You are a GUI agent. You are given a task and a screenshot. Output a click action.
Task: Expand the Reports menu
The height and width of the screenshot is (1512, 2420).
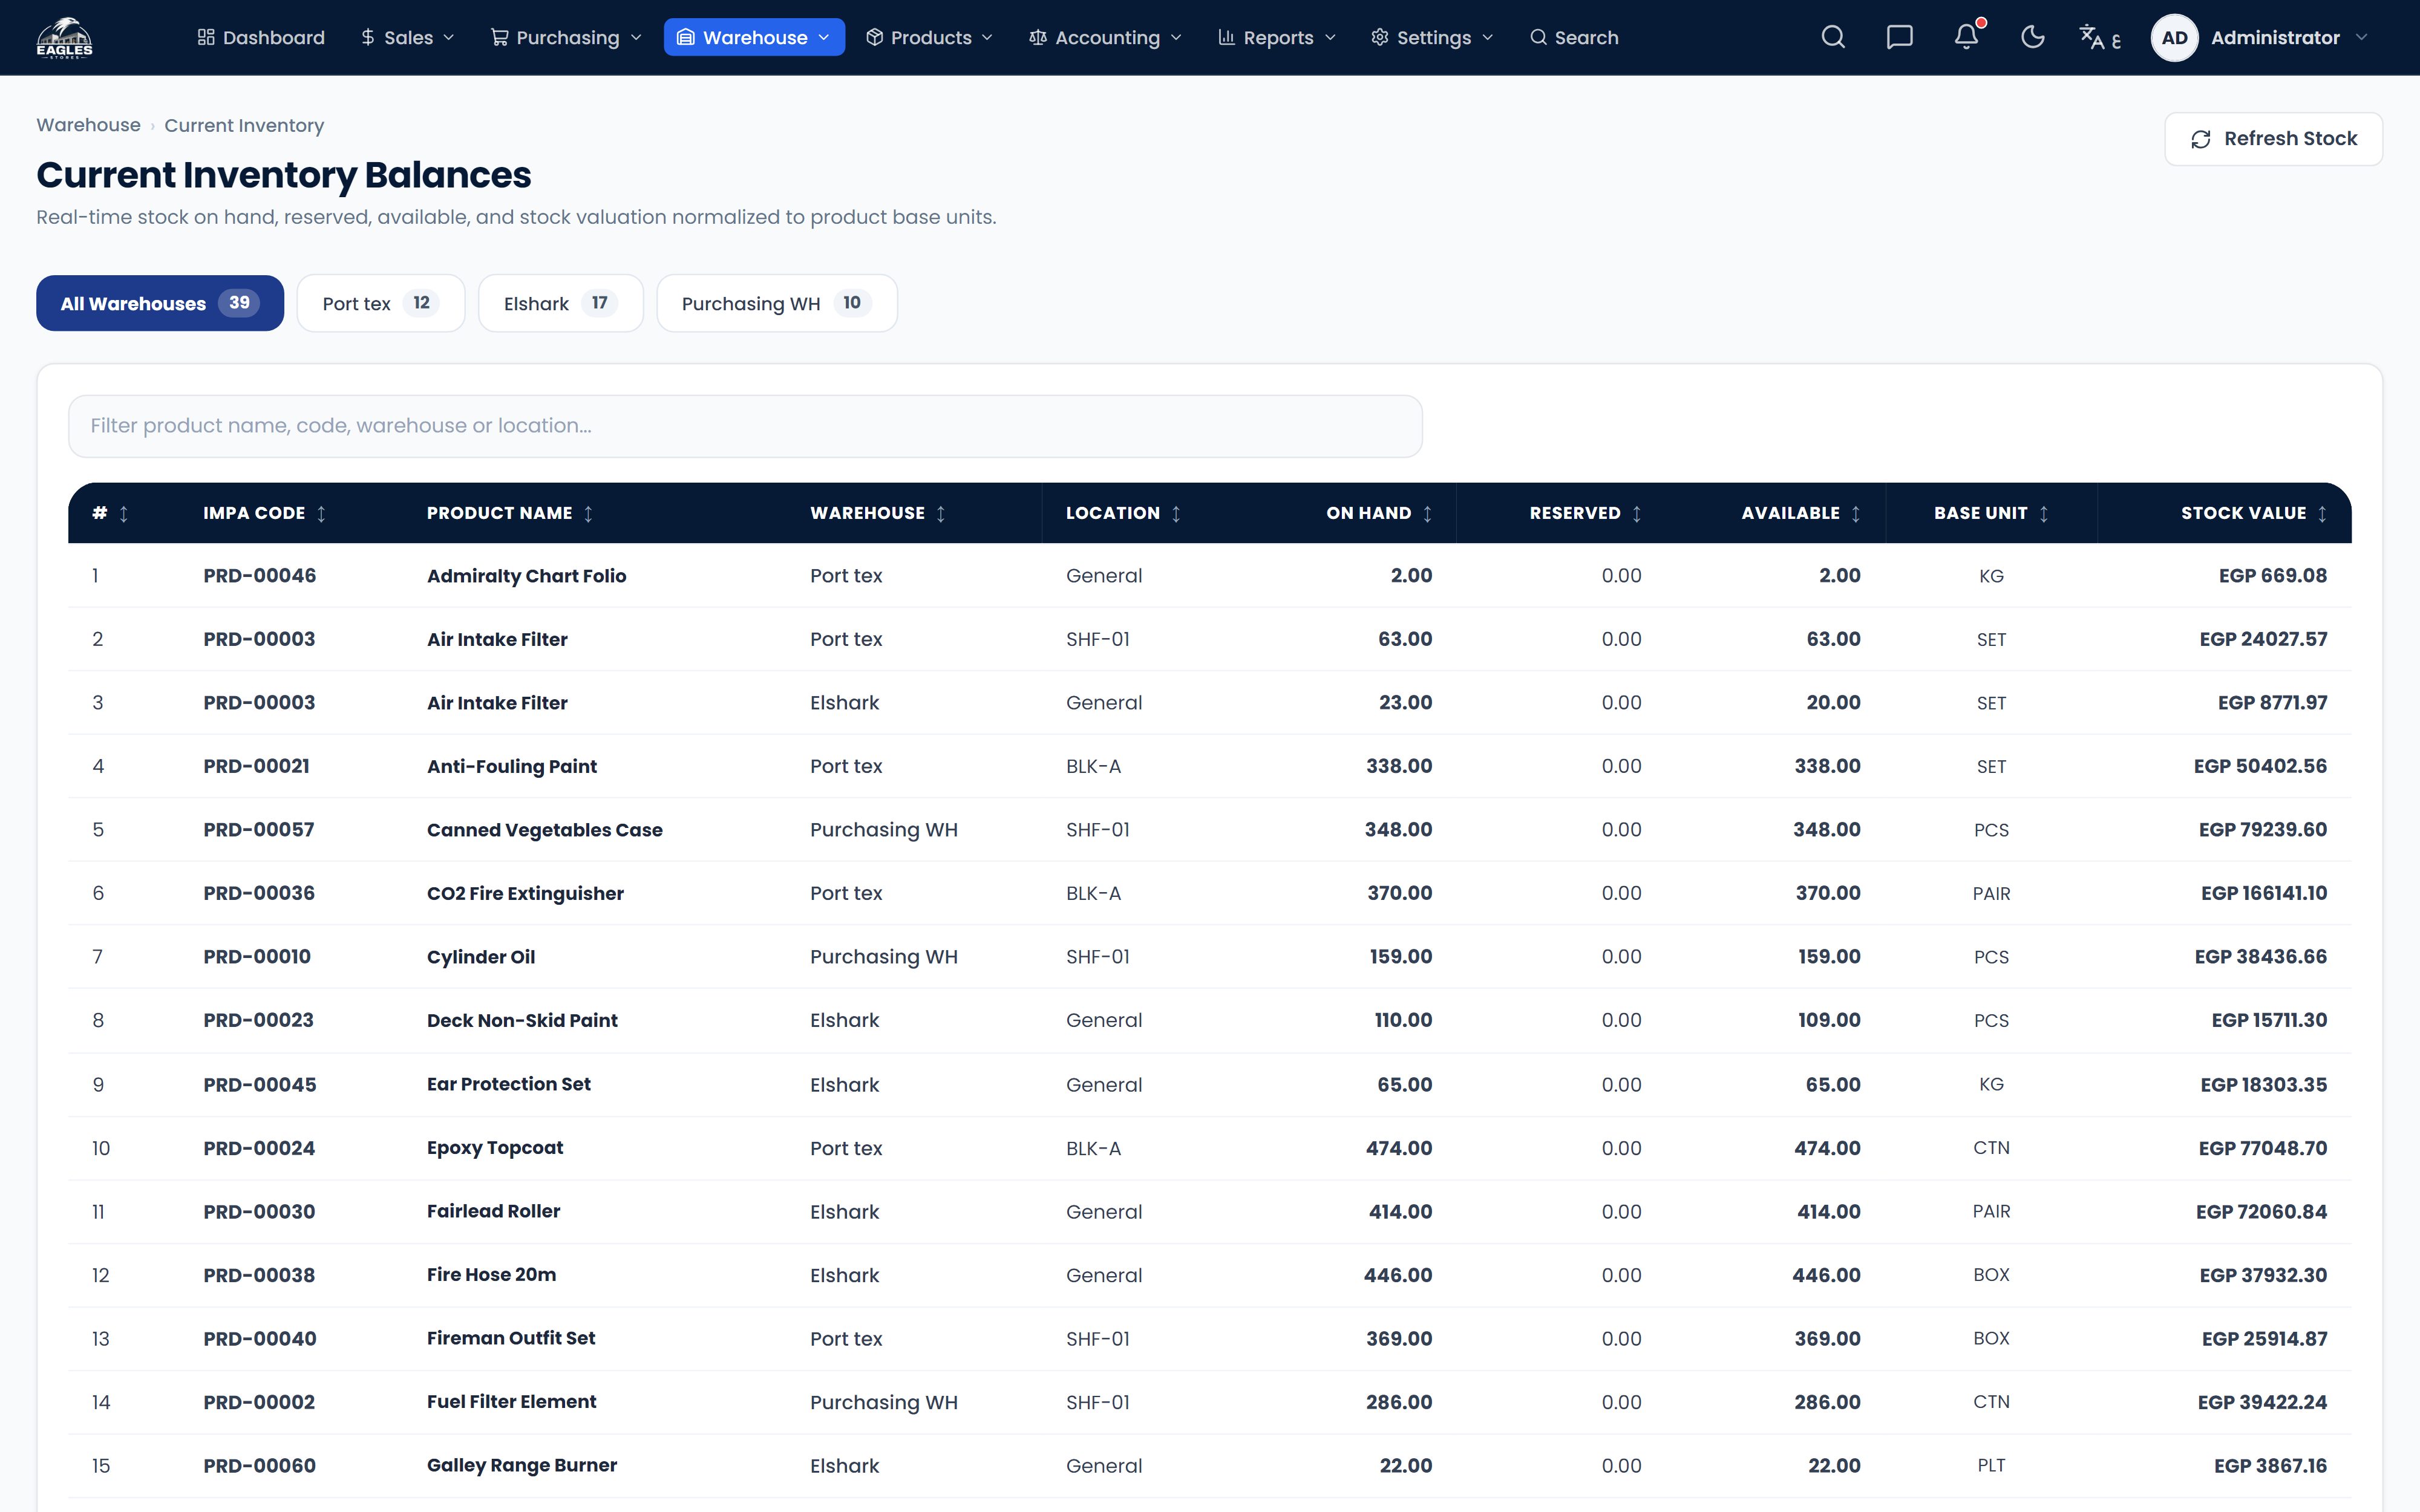coord(1276,38)
